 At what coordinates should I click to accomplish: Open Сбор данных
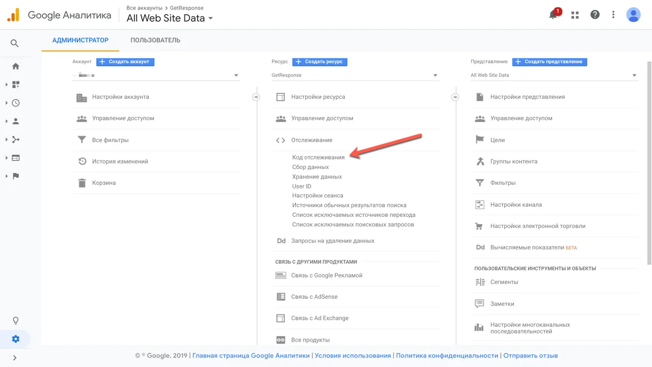[311, 167]
